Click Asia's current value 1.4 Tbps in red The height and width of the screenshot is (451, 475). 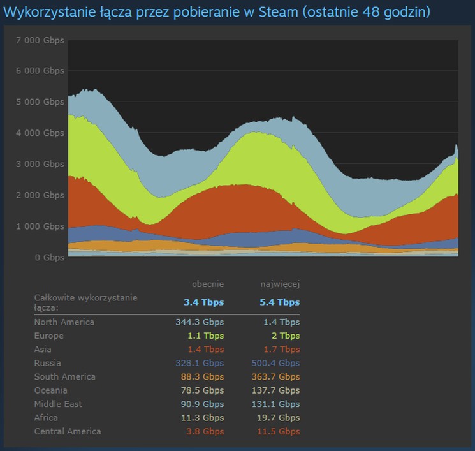pyautogui.click(x=205, y=350)
